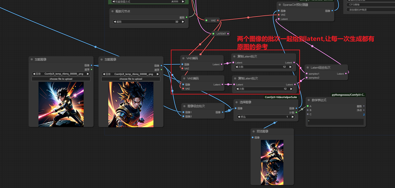The width and height of the screenshot is (395, 188).
Task: Click the SparseCtrl预处理器 node title
Action: click(x=295, y=5)
